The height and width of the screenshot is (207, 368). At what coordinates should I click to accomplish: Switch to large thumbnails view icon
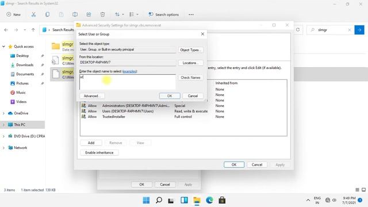pyautogui.click(x=363, y=190)
